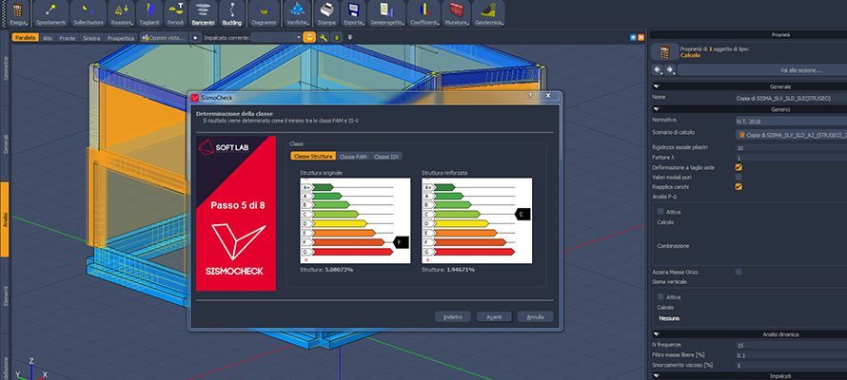847x380 pixels.
Task: Collapse the Impalcati section
Action: pos(657,375)
